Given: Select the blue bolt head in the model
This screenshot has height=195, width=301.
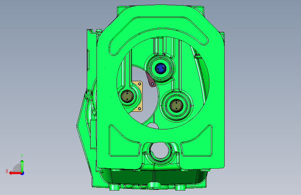Looking at the screenshot, I should 160,68.
